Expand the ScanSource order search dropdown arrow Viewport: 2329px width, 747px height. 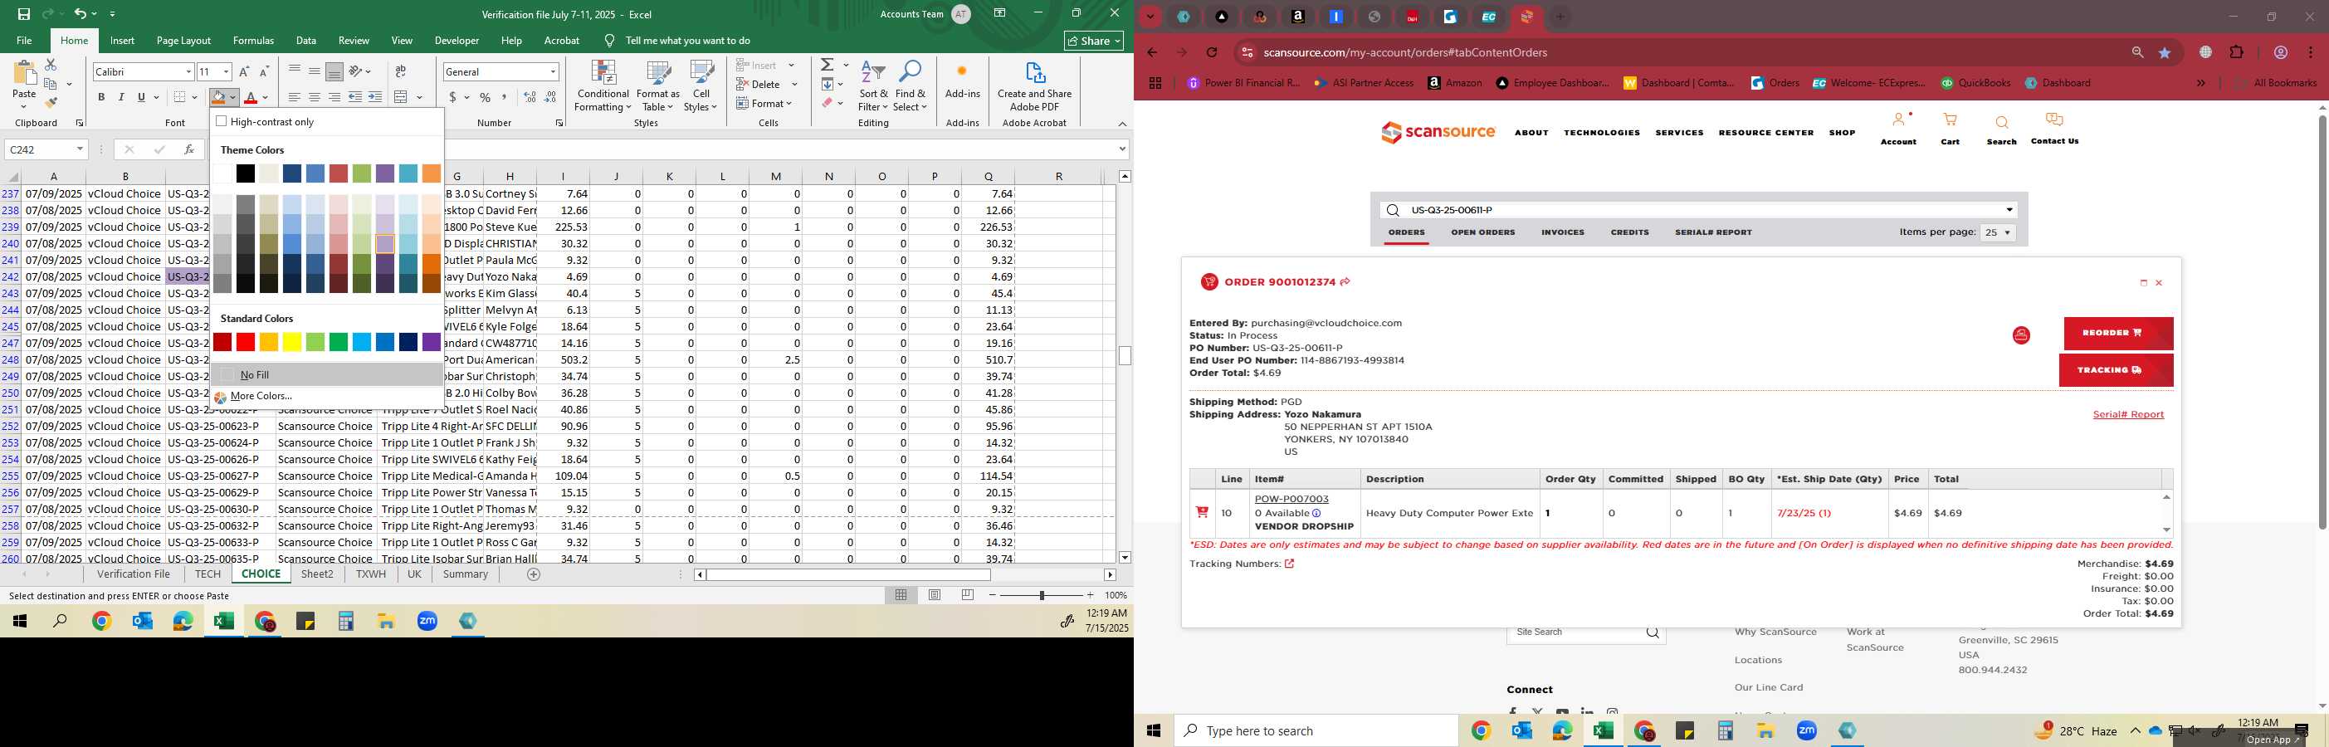(2009, 210)
